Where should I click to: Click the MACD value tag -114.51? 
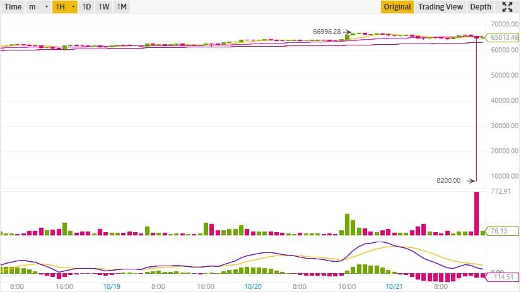502,277
